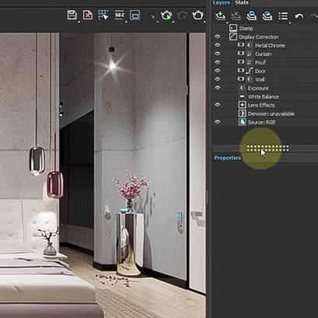The image size is (318, 318).
Task: Select the Pouf layer name
Action: 260,62
